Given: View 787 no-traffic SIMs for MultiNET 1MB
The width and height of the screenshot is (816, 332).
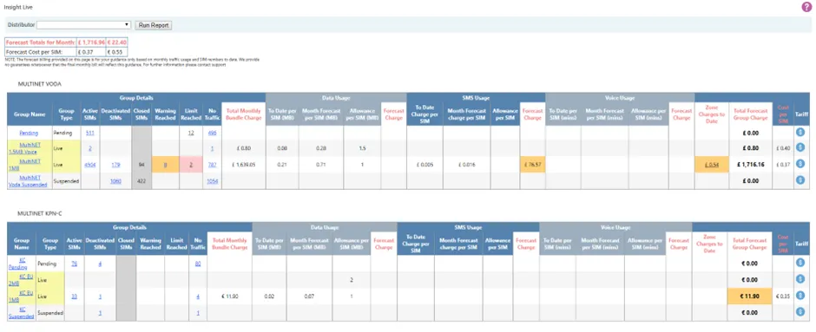Looking at the screenshot, I should [212, 165].
